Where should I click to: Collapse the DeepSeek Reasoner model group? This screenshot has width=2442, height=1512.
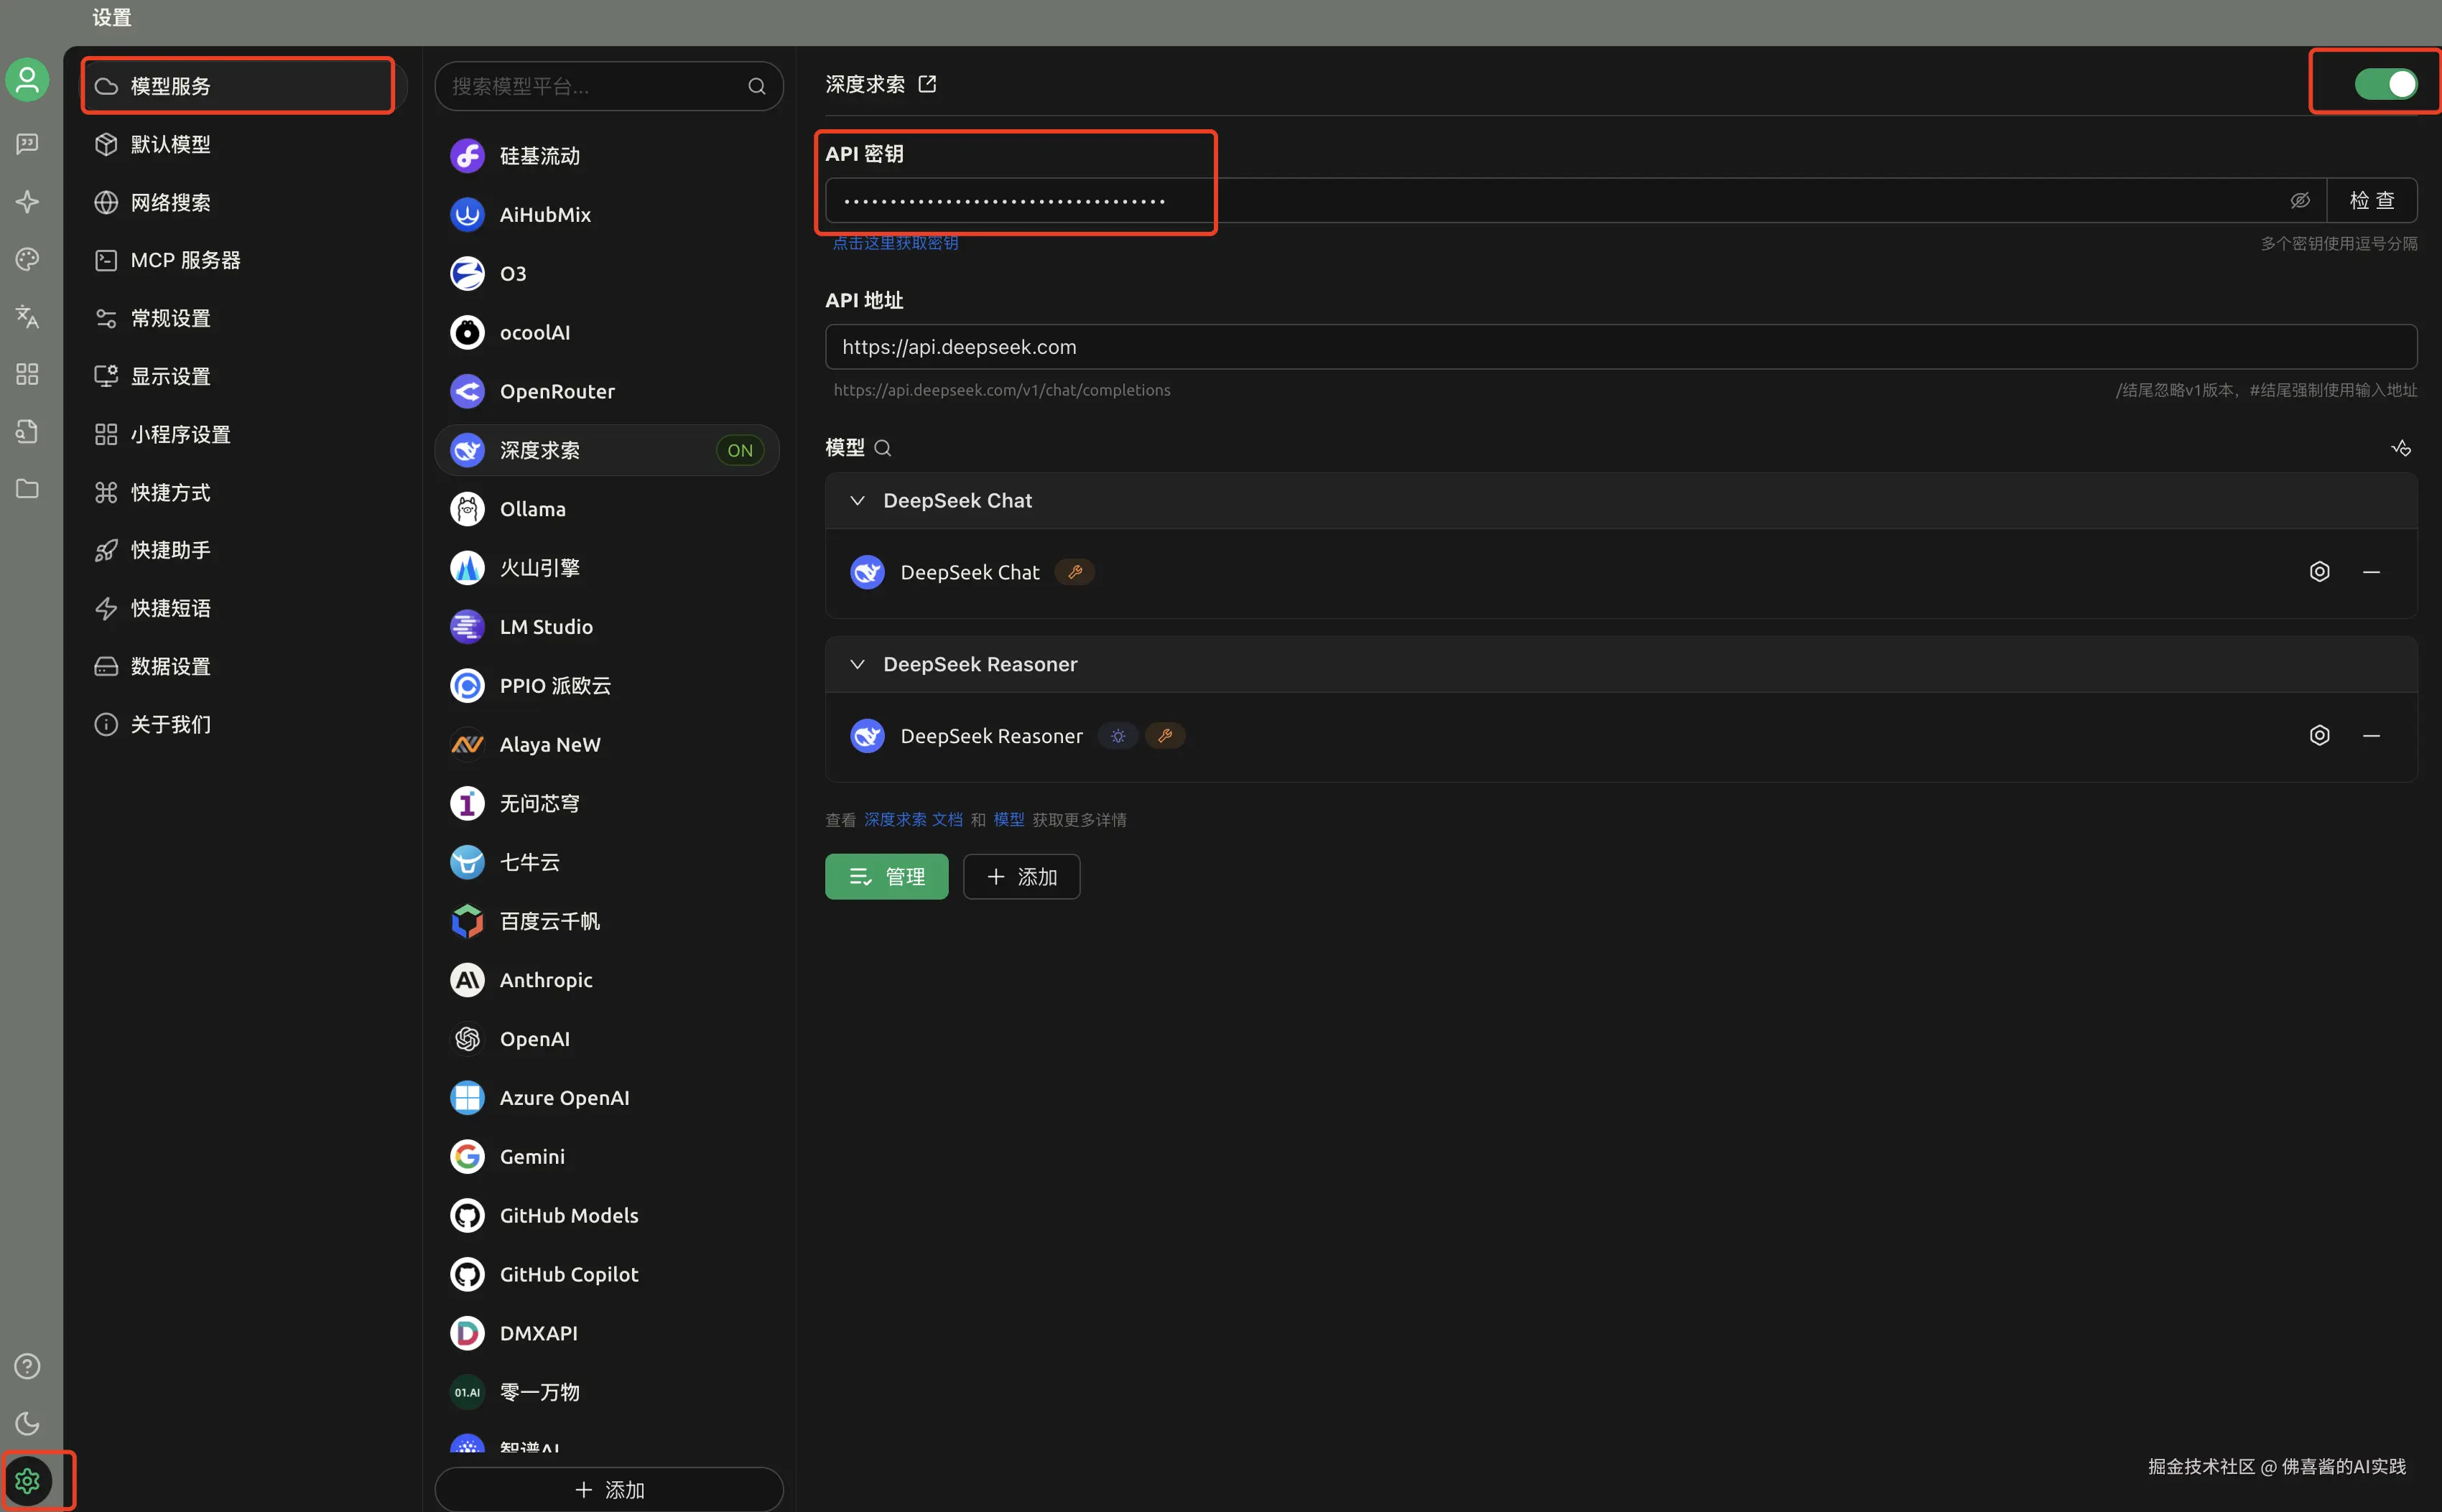(858, 665)
